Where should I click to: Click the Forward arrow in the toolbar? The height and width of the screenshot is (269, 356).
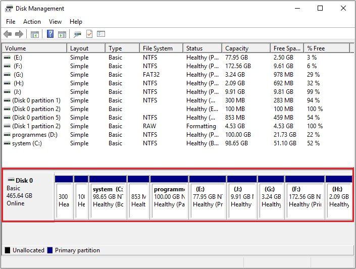19,34
